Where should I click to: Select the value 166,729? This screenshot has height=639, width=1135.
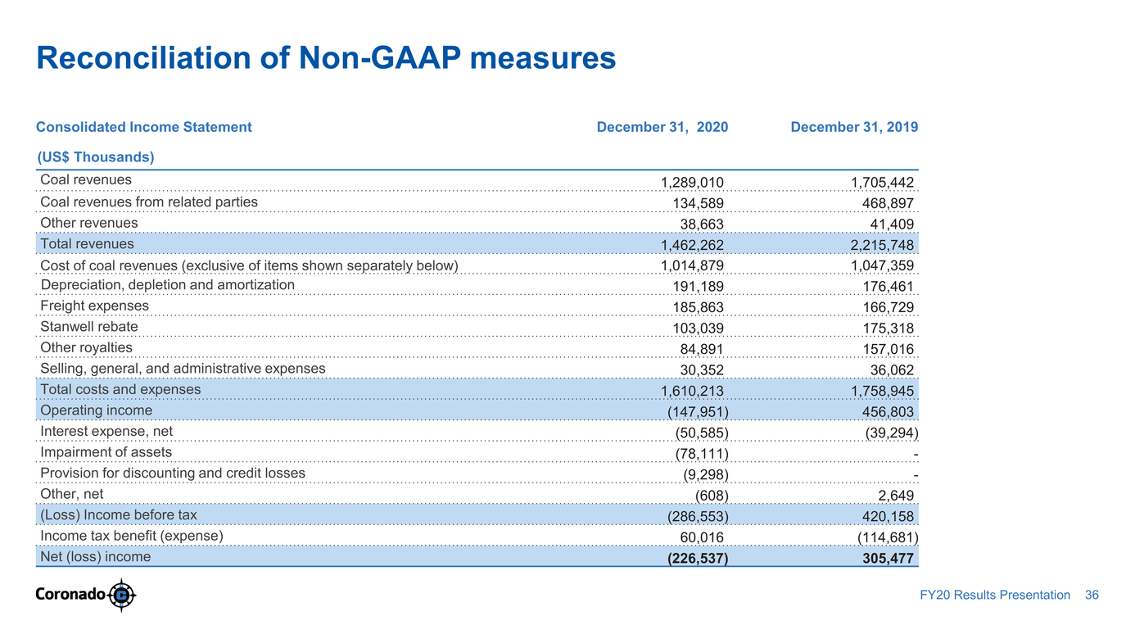(889, 307)
